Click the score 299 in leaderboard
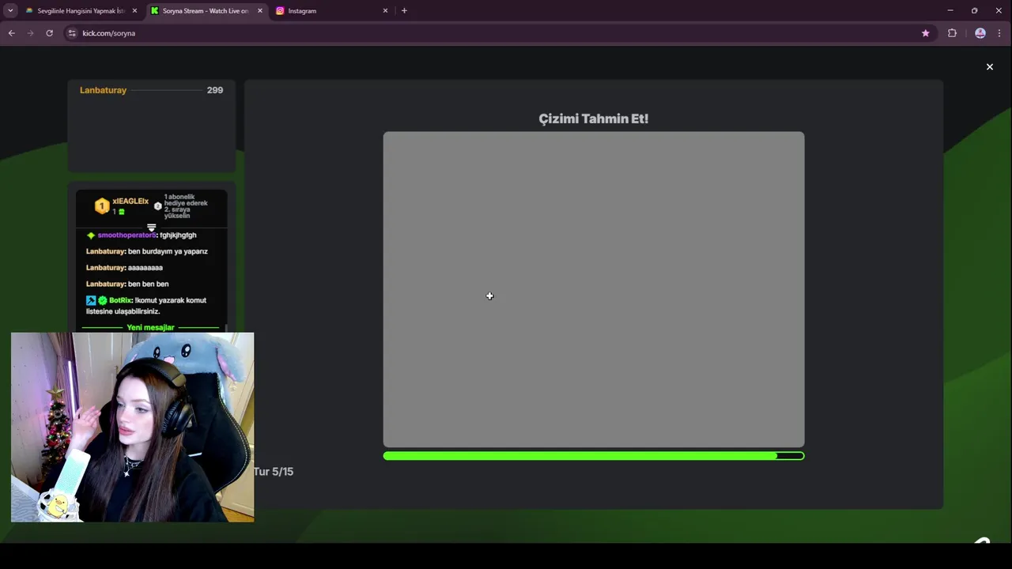 click(215, 90)
